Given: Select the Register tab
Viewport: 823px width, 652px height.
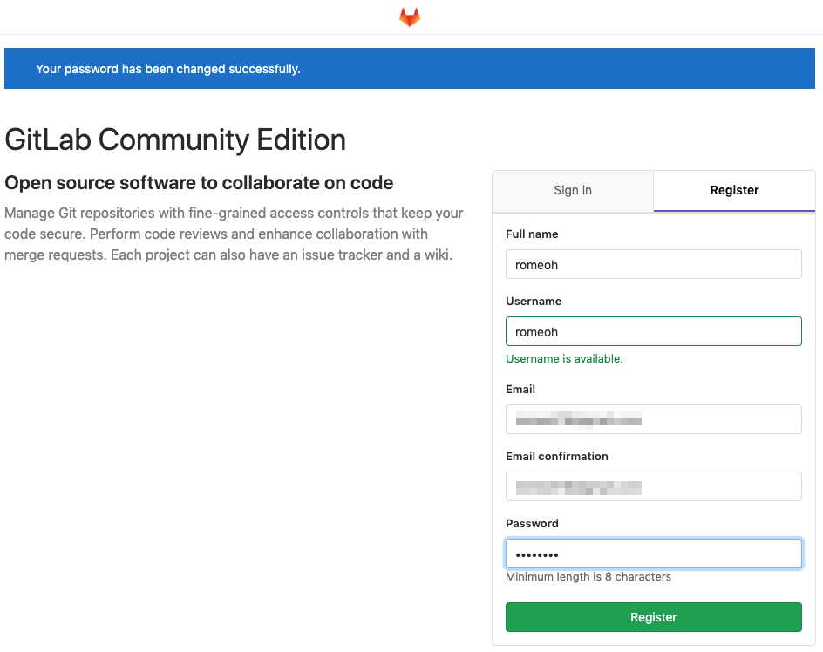Looking at the screenshot, I should click(734, 191).
